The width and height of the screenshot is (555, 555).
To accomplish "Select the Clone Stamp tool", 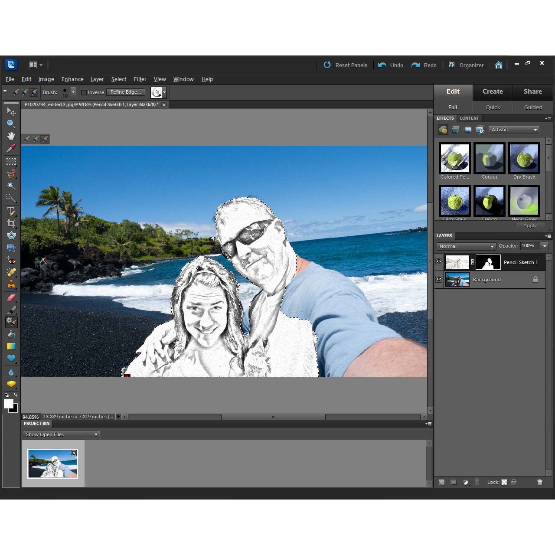I will 11,284.
